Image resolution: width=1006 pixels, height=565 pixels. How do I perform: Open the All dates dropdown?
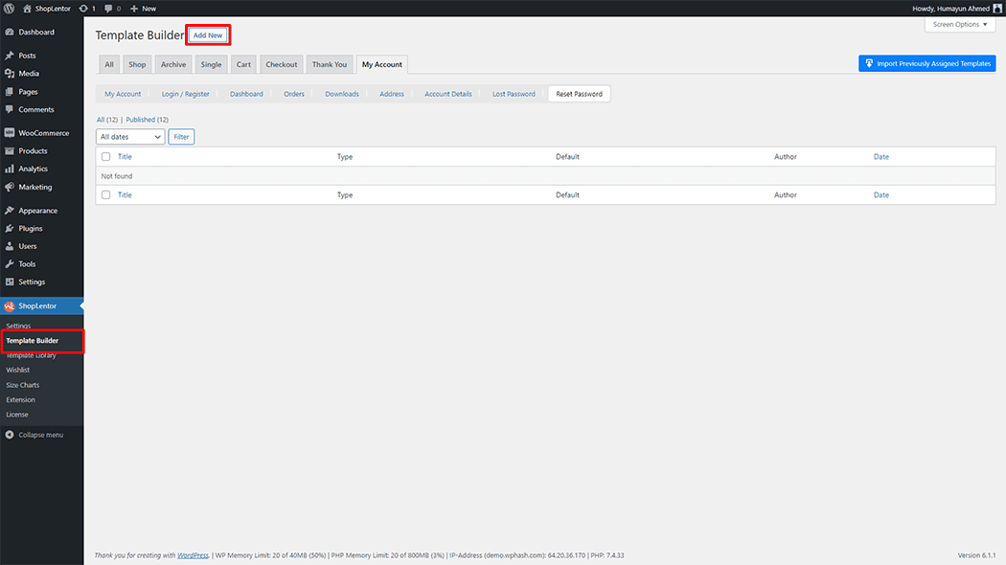click(x=130, y=137)
